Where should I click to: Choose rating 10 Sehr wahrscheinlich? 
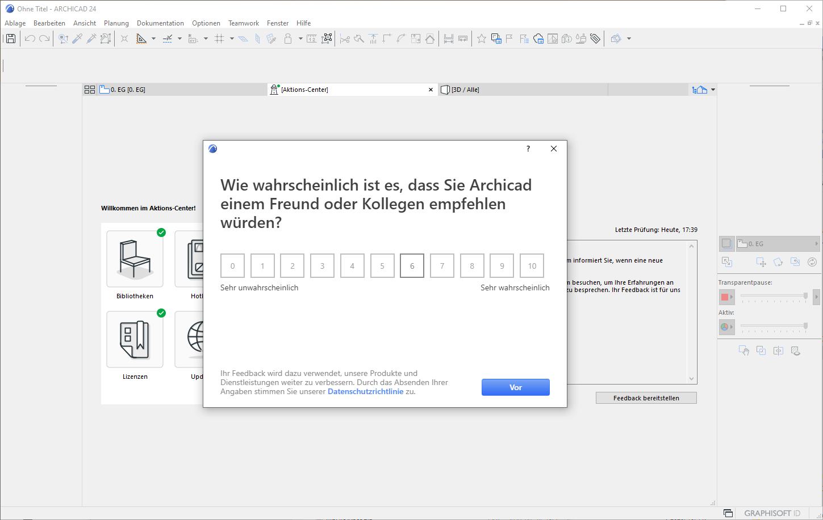pyautogui.click(x=532, y=266)
